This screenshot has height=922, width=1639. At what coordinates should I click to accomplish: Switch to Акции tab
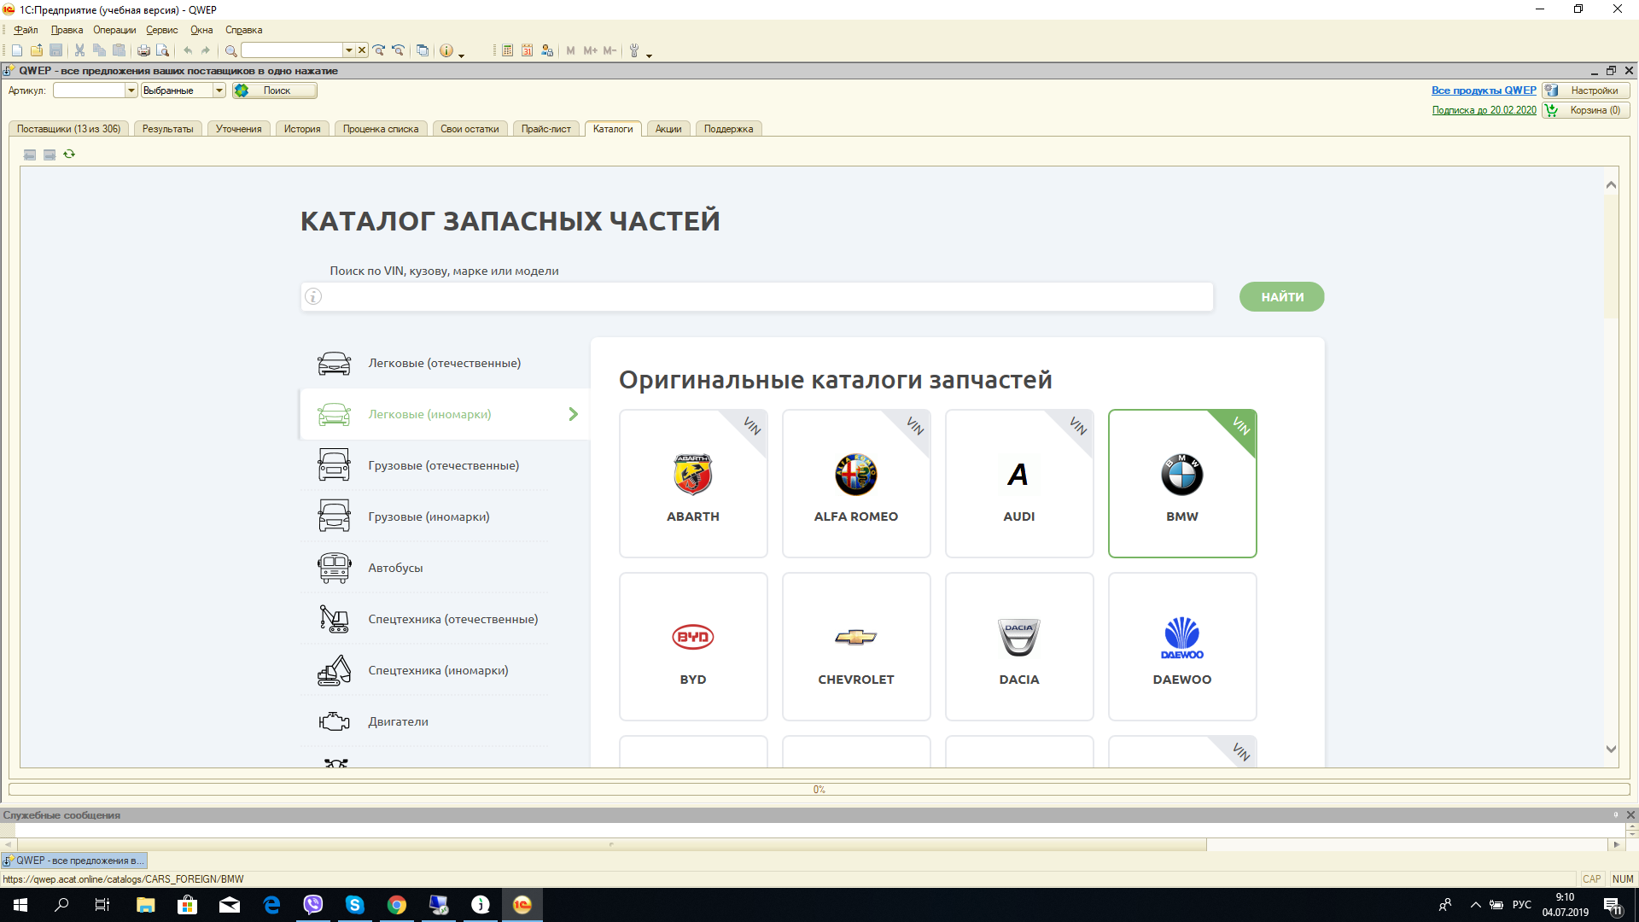[x=668, y=129]
